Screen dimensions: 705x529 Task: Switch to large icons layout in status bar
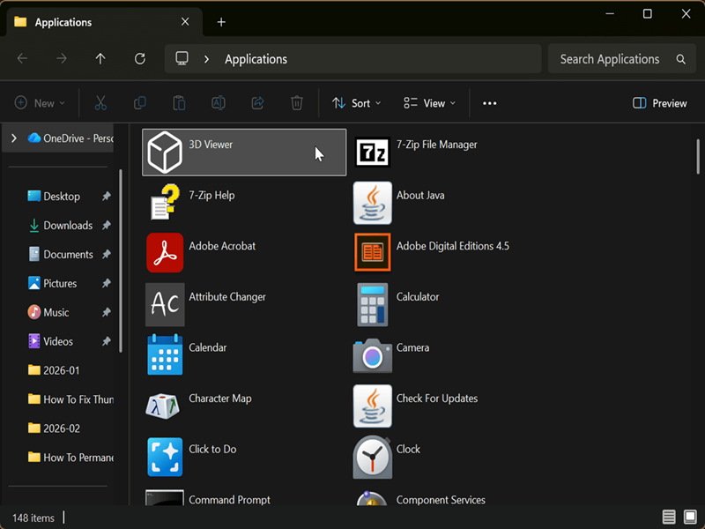[688, 517]
